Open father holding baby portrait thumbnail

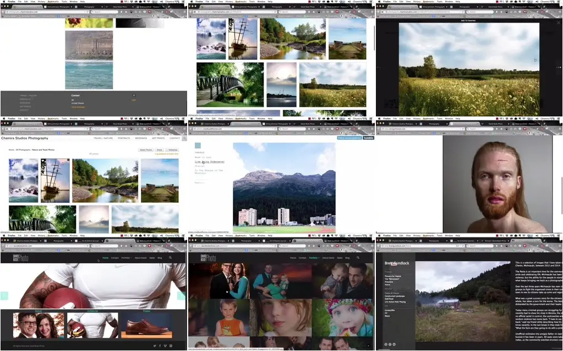tap(342, 281)
